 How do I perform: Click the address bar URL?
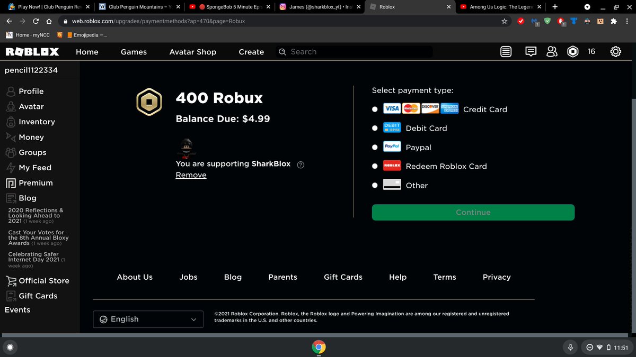[158, 21]
